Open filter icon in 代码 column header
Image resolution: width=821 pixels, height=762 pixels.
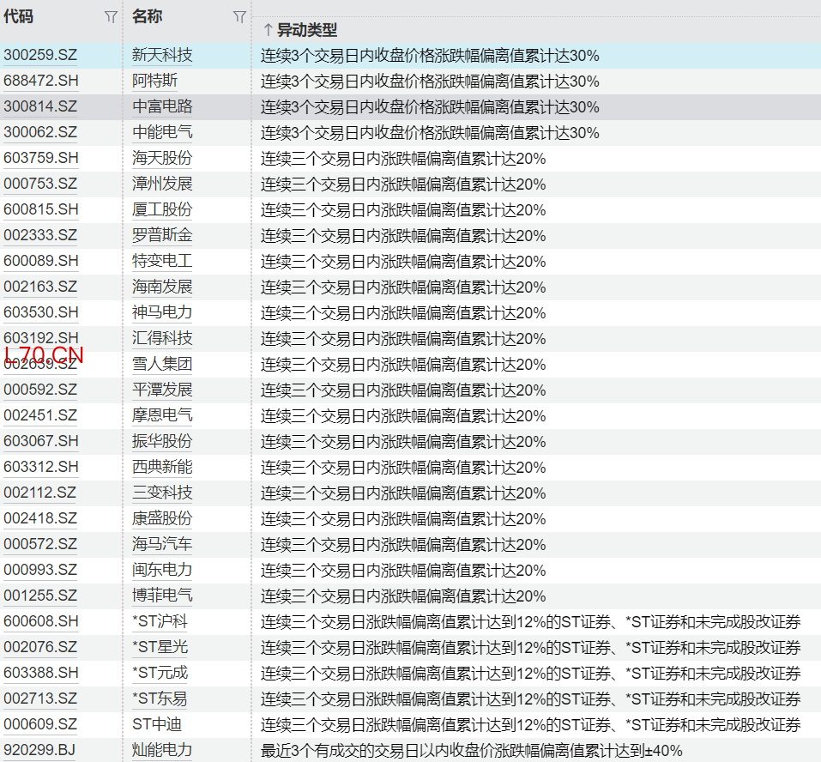(110, 17)
